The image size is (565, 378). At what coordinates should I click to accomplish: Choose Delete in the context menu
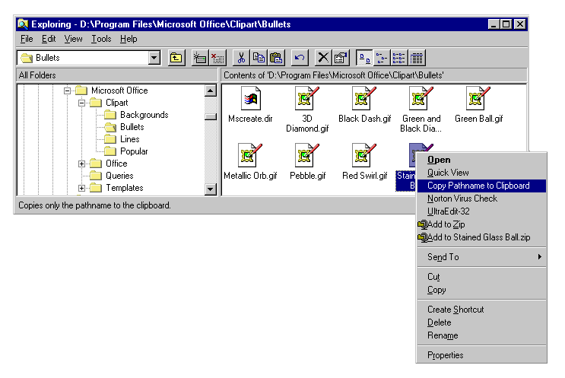tap(481, 322)
